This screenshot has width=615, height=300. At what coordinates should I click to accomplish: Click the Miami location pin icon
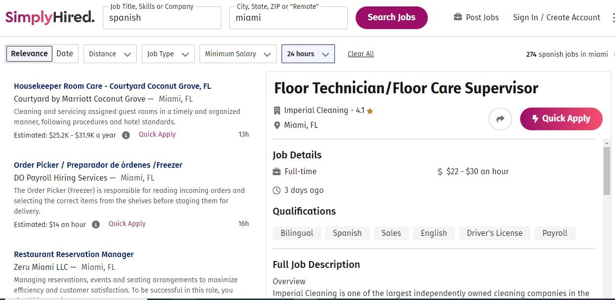point(277,125)
